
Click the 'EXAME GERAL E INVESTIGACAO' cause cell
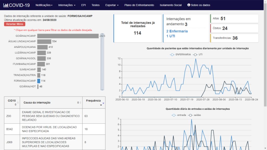[51, 116]
